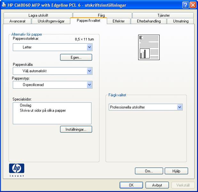Open the Utmatning tab

pos(181,21)
